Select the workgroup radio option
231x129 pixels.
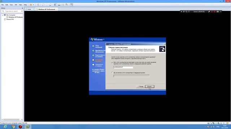[112, 63]
